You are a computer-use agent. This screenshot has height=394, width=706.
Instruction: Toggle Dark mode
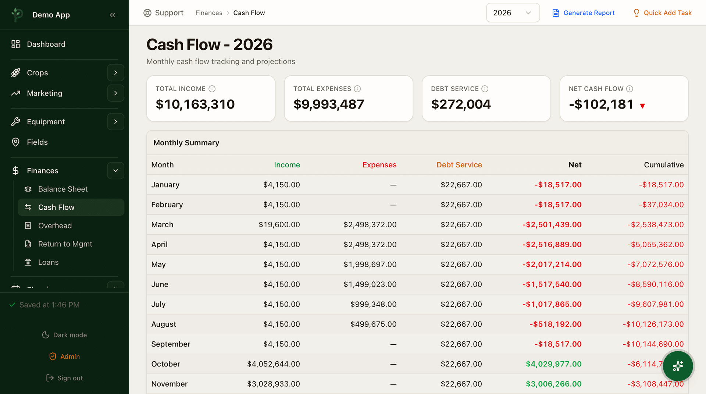point(64,335)
